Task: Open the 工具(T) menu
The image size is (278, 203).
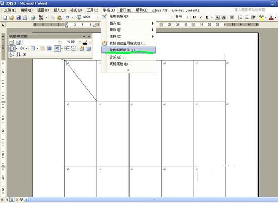Action: pyautogui.click(x=92, y=10)
